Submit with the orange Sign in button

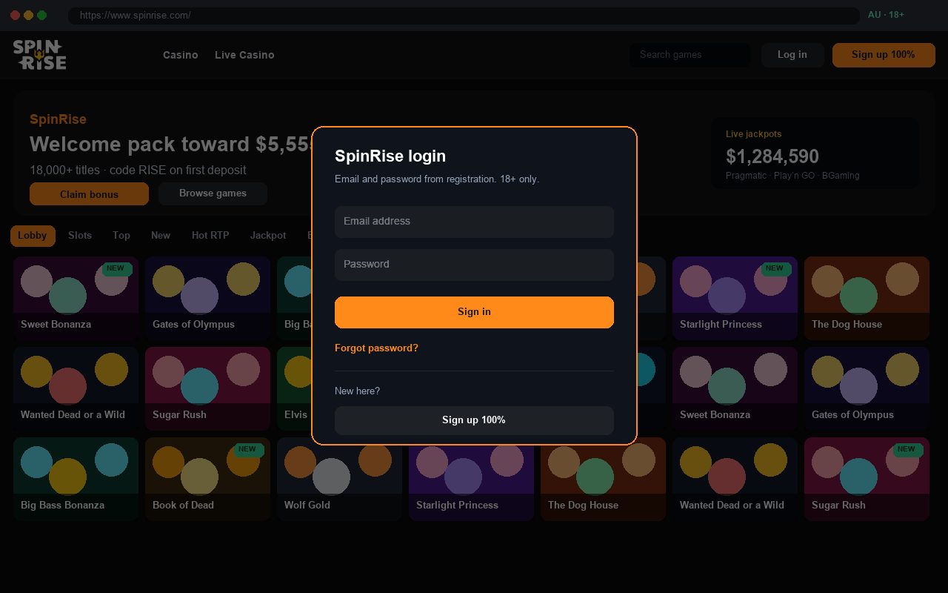coord(474,312)
